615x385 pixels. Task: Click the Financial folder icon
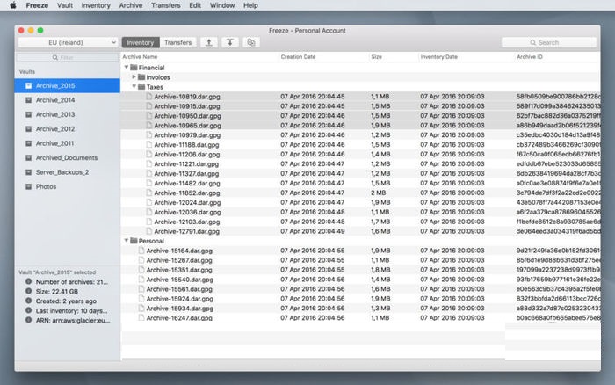point(134,68)
